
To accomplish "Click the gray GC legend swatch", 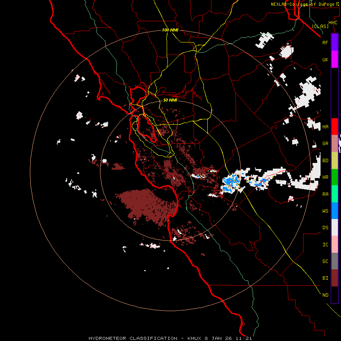I will (x=335, y=261).
